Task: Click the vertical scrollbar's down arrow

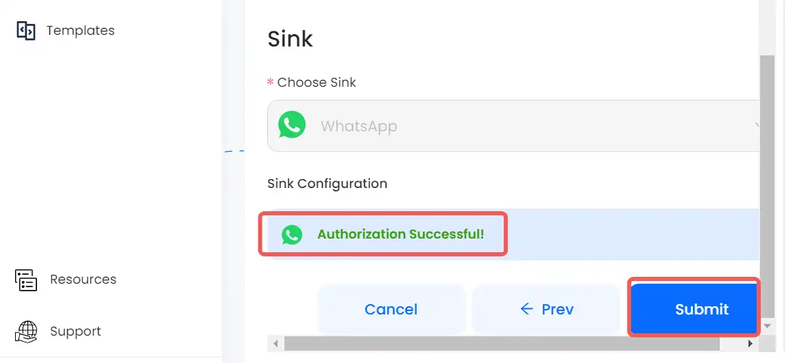Action: point(767,326)
